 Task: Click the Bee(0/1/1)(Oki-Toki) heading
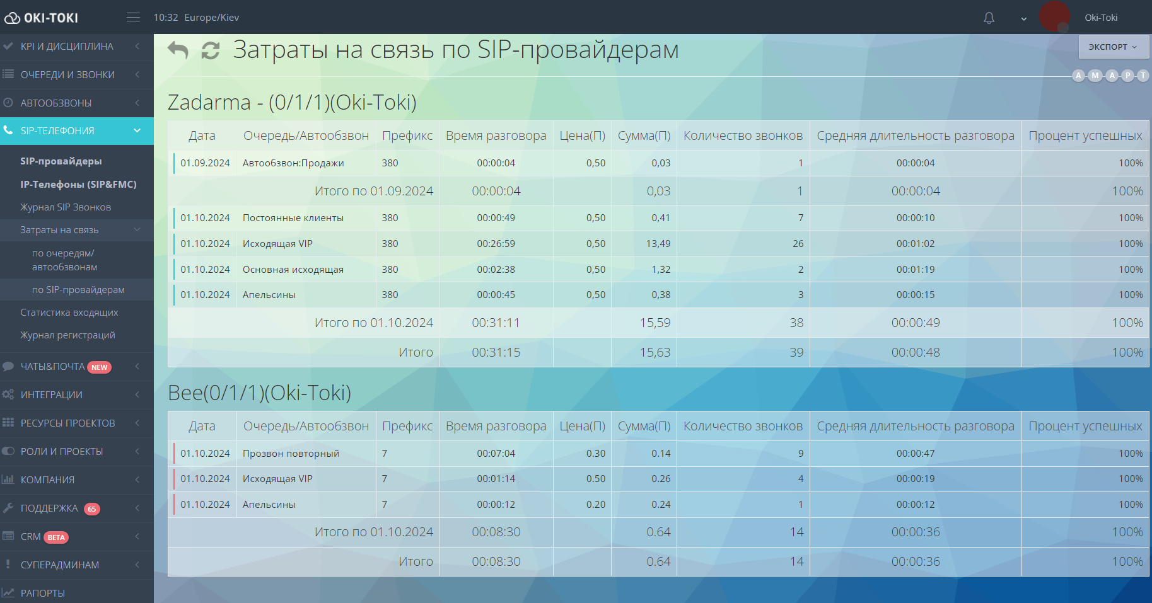tap(260, 393)
